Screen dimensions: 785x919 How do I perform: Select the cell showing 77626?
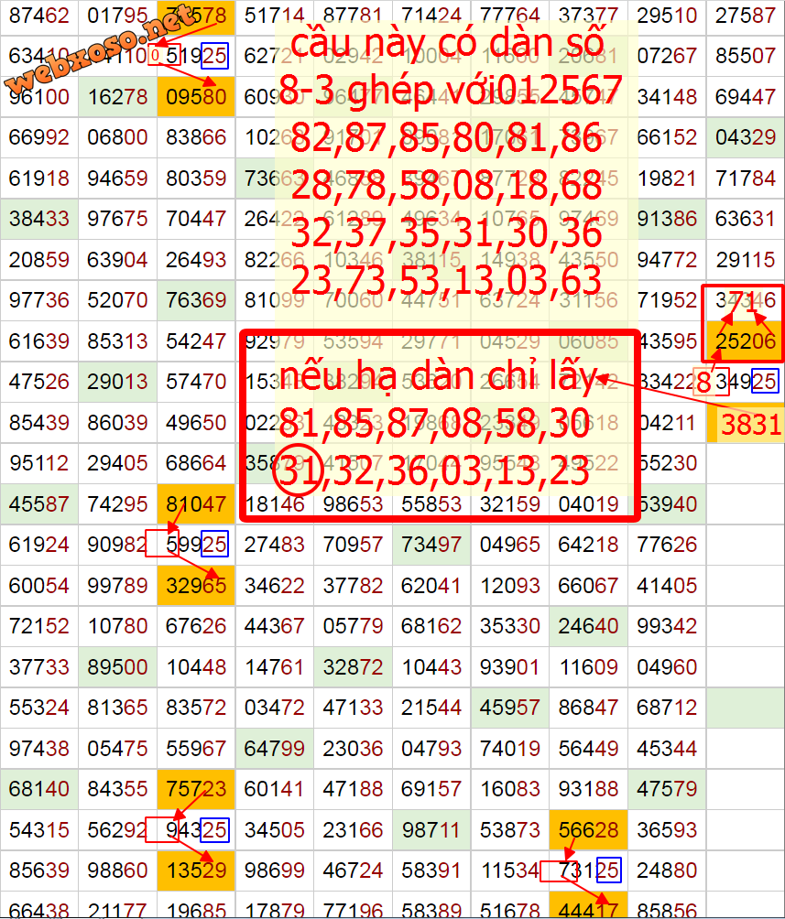(x=667, y=545)
